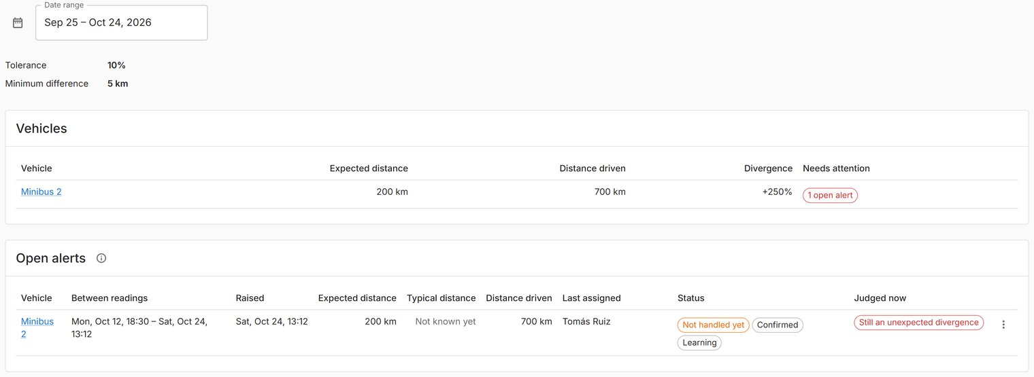This screenshot has width=1034, height=377.
Task: Click 'Vehicle' column header in Open alerts table
Action: click(x=37, y=298)
